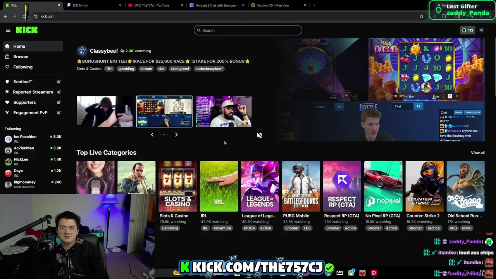Viewport: 496px width, 279px height.
Task: Open lligmommey Chat Roulette channel
Action: click(33, 184)
